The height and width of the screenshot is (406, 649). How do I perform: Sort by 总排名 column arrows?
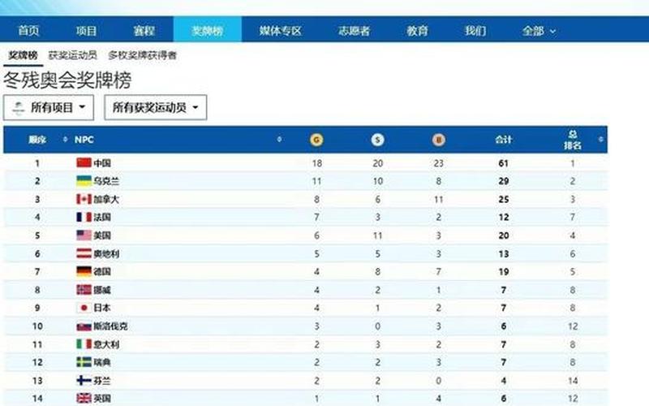tap(600, 140)
